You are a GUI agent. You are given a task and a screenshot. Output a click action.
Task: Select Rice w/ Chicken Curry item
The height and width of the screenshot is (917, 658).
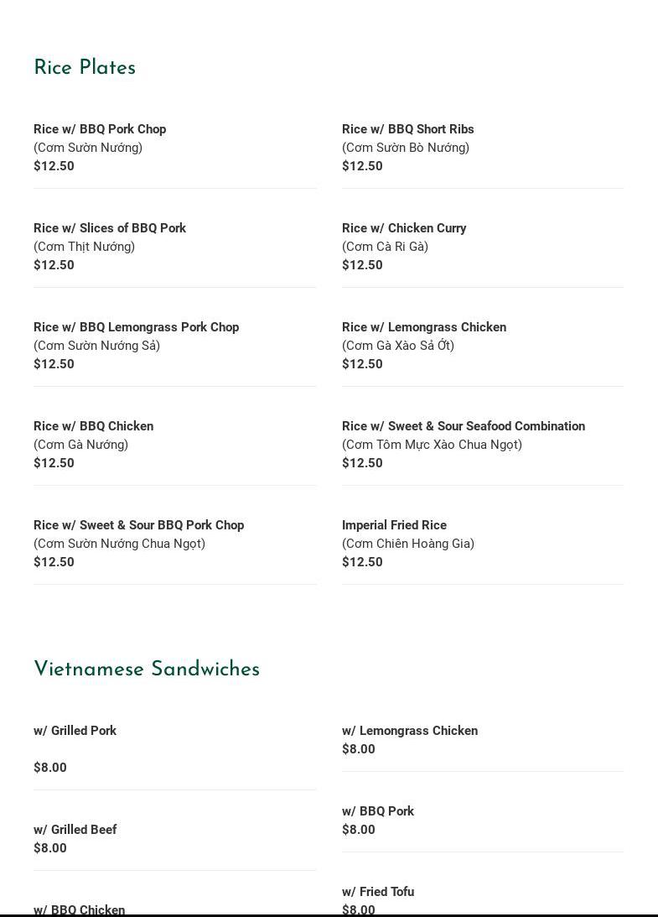tap(404, 228)
